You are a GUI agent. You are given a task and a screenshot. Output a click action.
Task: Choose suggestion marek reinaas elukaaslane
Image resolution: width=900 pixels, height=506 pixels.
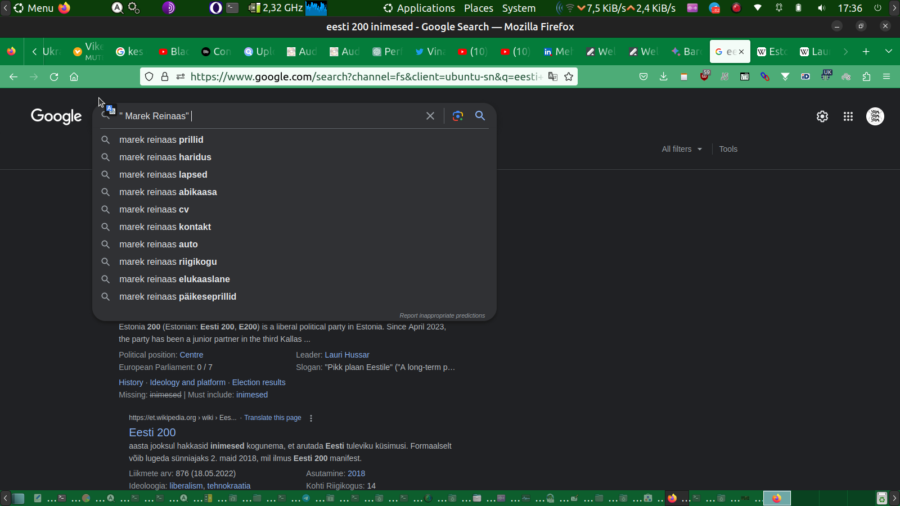pos(294,279)
